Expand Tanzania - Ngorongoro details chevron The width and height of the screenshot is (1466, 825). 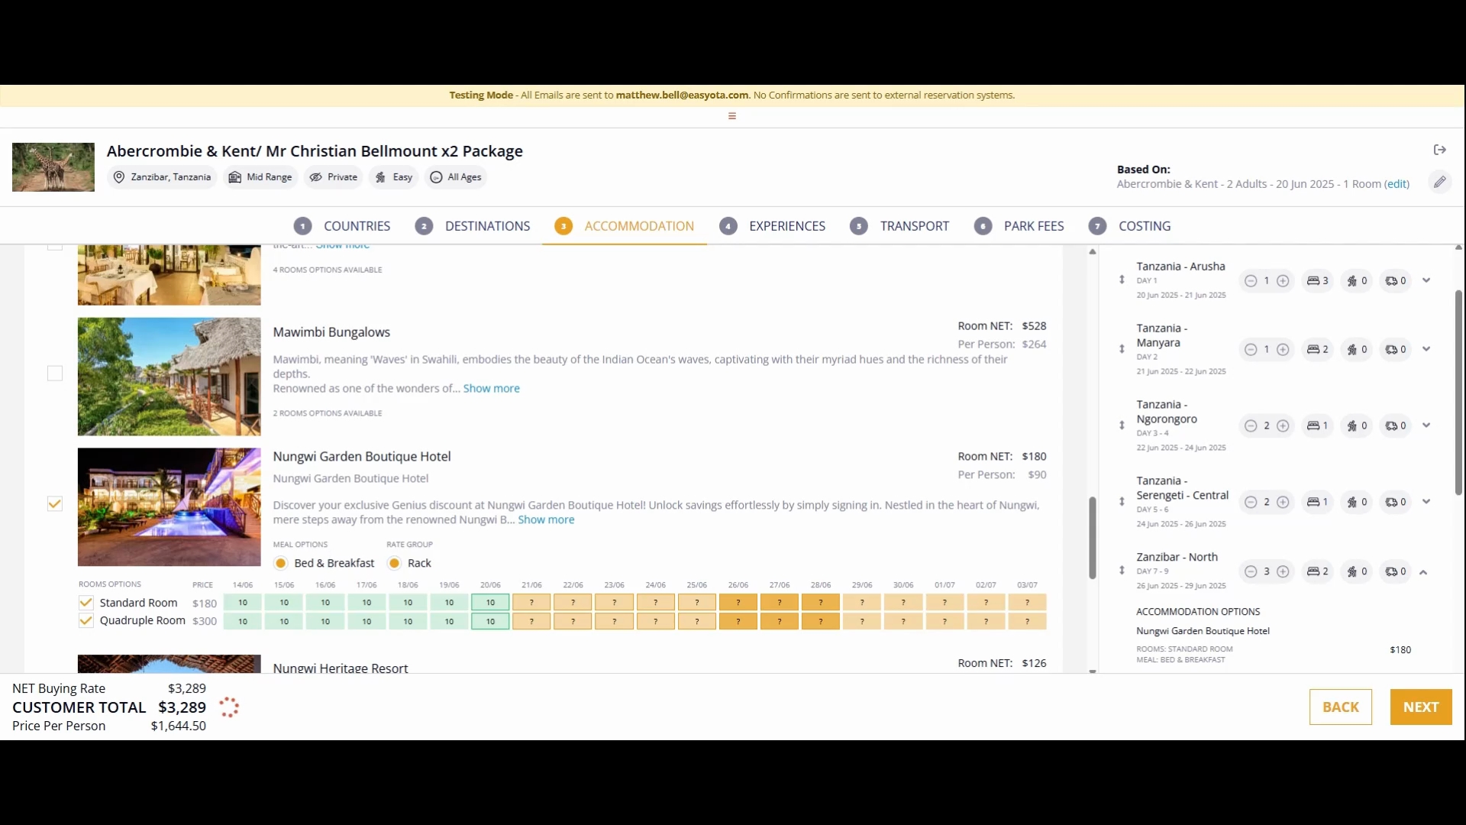click(1426, 425)
